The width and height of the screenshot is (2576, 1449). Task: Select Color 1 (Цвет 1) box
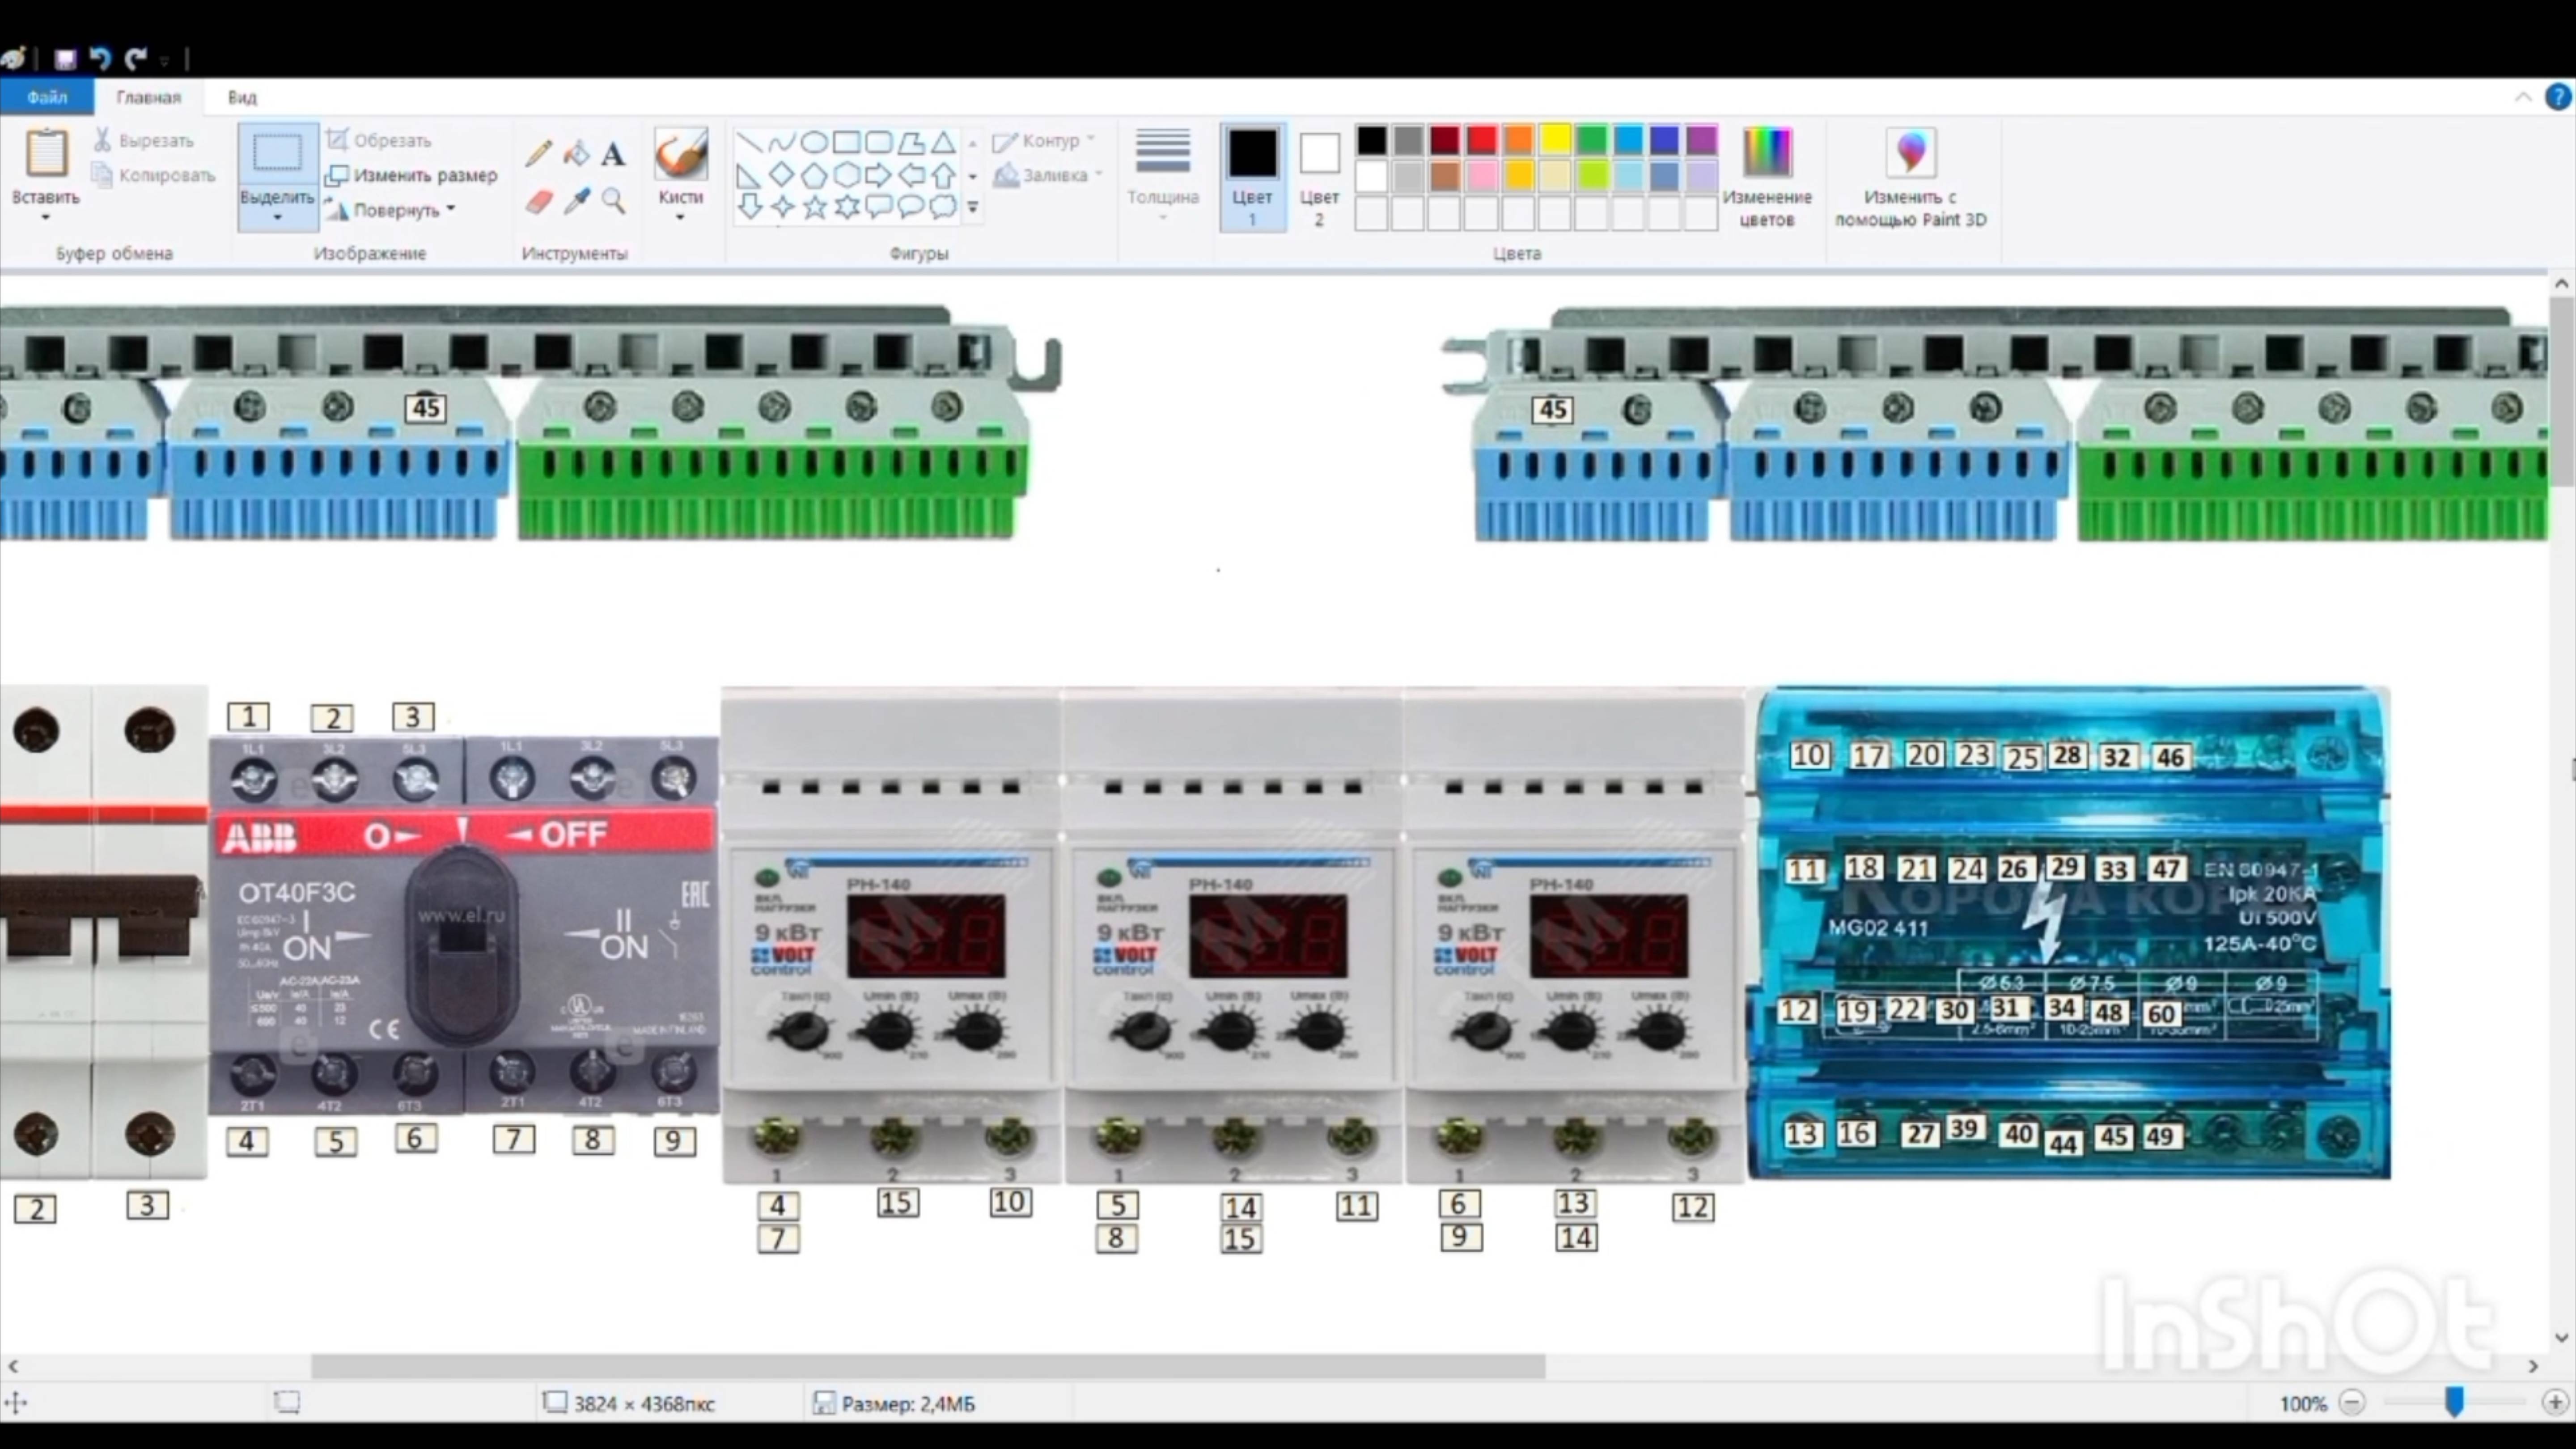tap(1252, 178)
